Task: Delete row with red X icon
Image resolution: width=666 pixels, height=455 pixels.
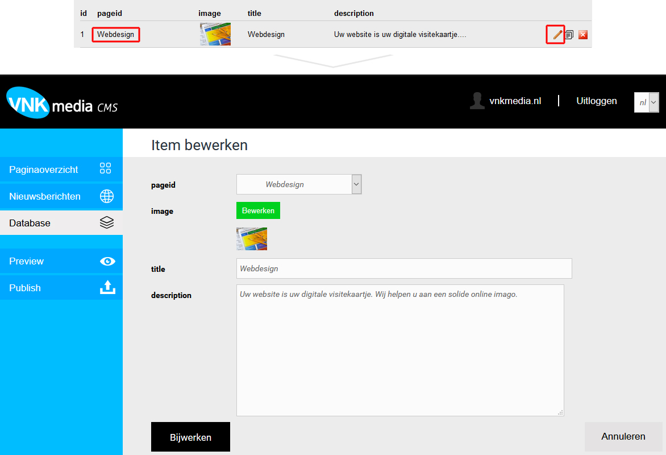Action: point(582,35)
